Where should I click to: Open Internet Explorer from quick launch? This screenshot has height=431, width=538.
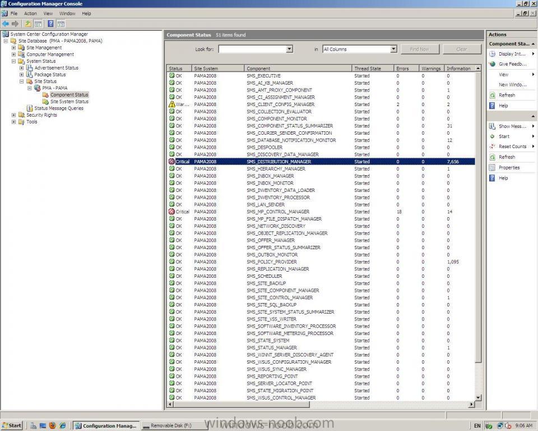[x=62, y=425]
